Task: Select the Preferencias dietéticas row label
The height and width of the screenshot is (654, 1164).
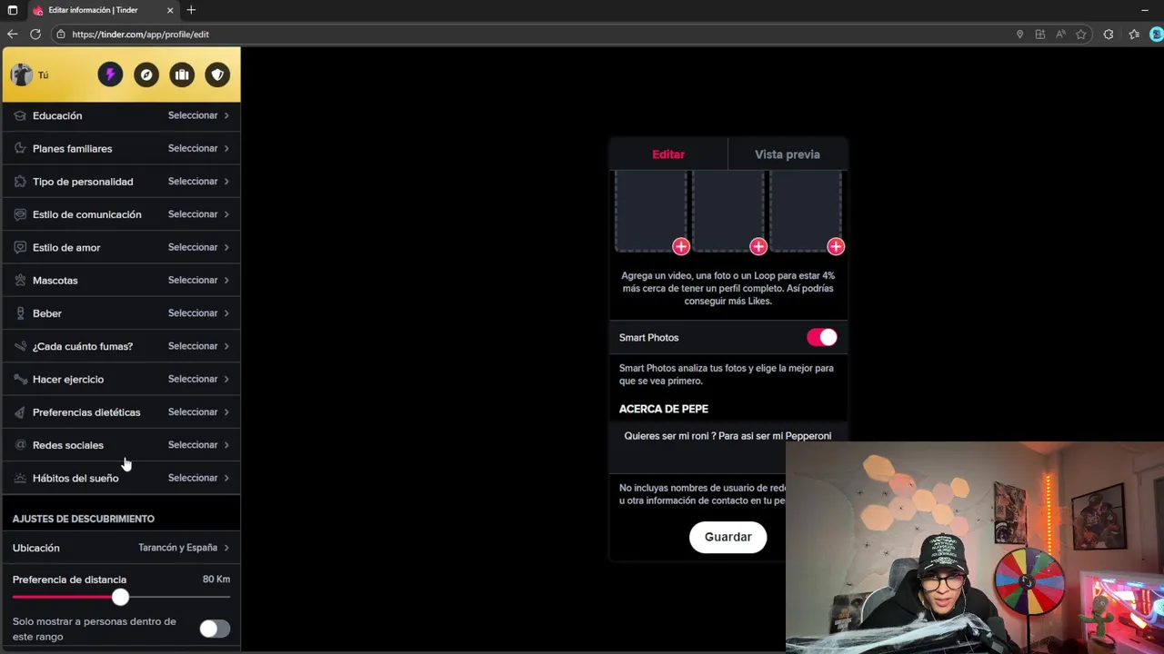Action: coord(86,412)
